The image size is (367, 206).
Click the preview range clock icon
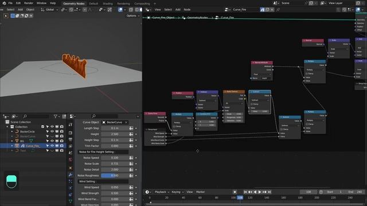321,192
